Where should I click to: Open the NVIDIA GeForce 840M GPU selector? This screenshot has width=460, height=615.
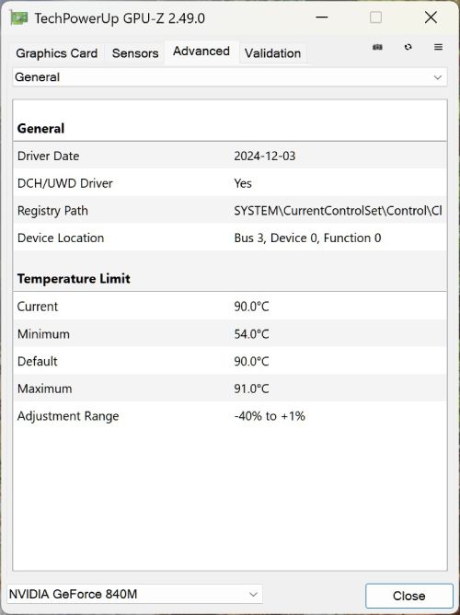134,594
